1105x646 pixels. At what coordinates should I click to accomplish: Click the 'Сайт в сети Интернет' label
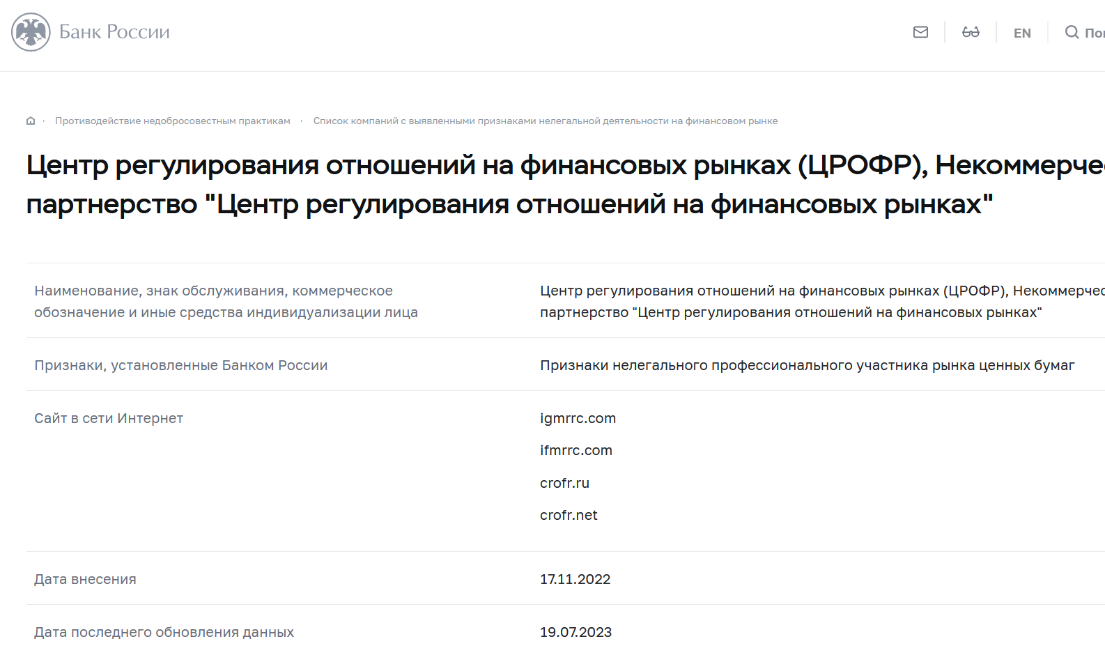pyautogui.click(x=109, y=418)
